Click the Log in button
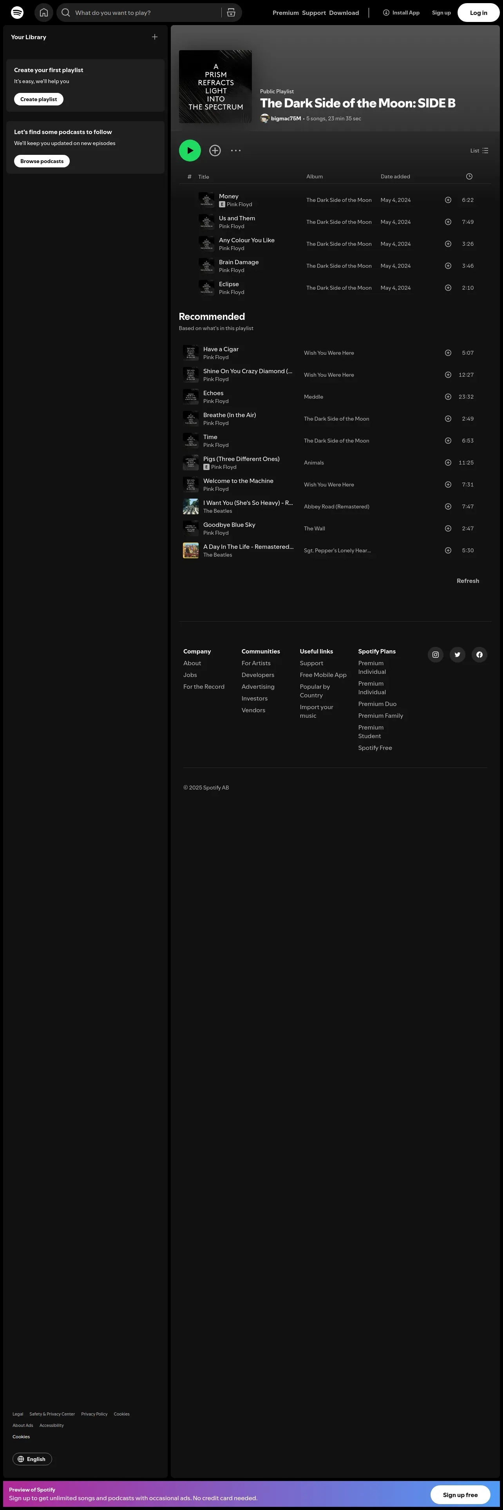The image size is (503, 1510). pyautogui.click(x=478, y=13)
